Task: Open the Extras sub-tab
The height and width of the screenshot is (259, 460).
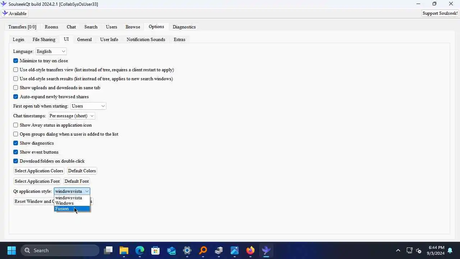Action: point(179,40)
